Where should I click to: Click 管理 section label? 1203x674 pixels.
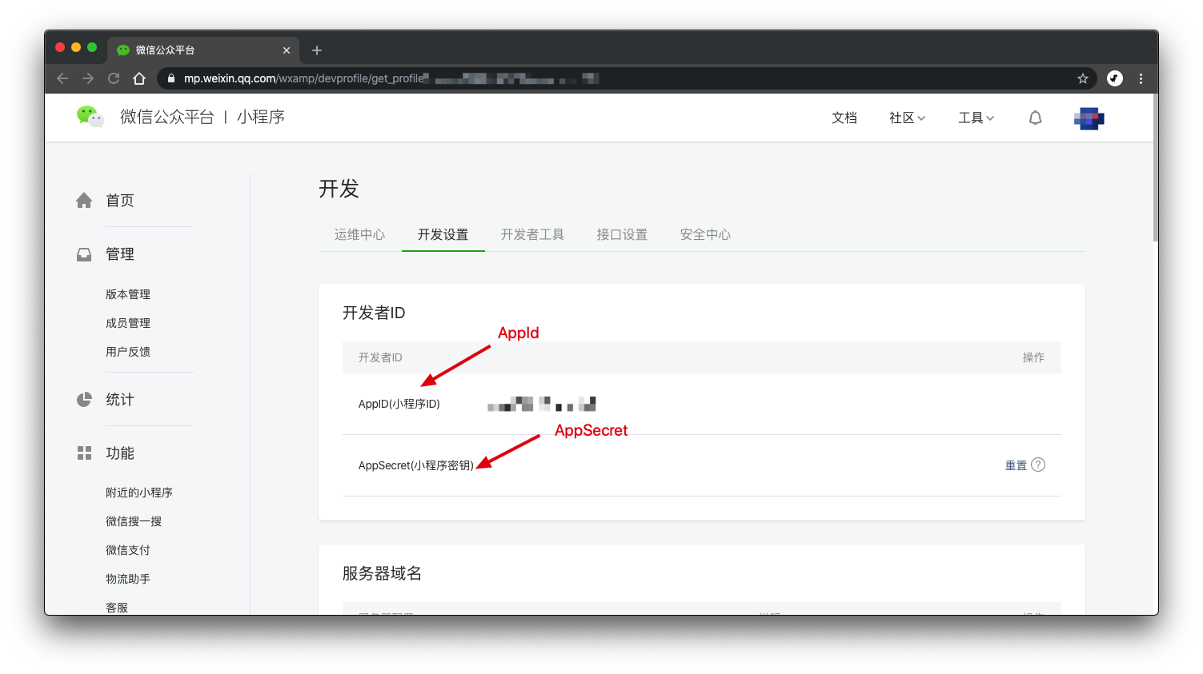120,254
